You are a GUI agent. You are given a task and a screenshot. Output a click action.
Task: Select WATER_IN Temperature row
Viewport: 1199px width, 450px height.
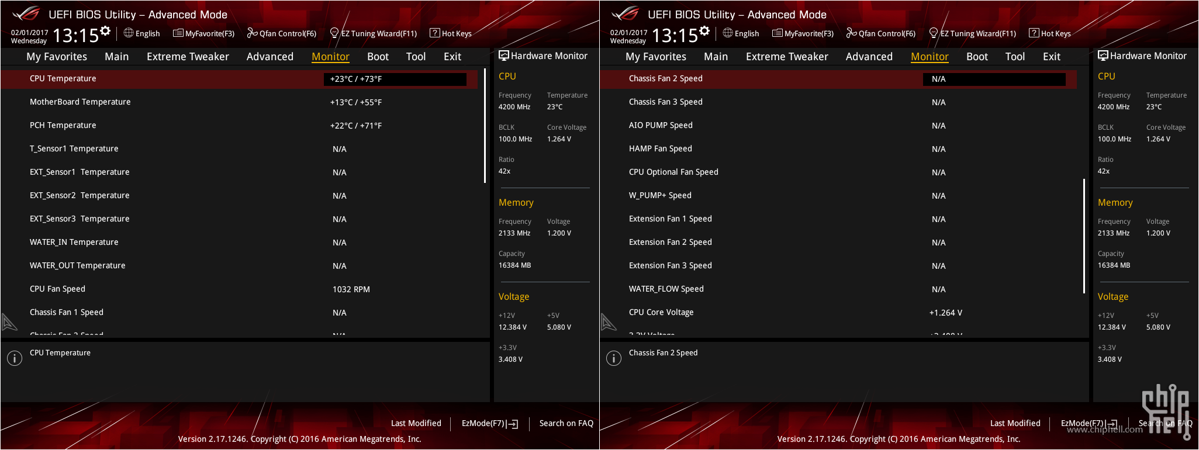(x=240, y=243)
